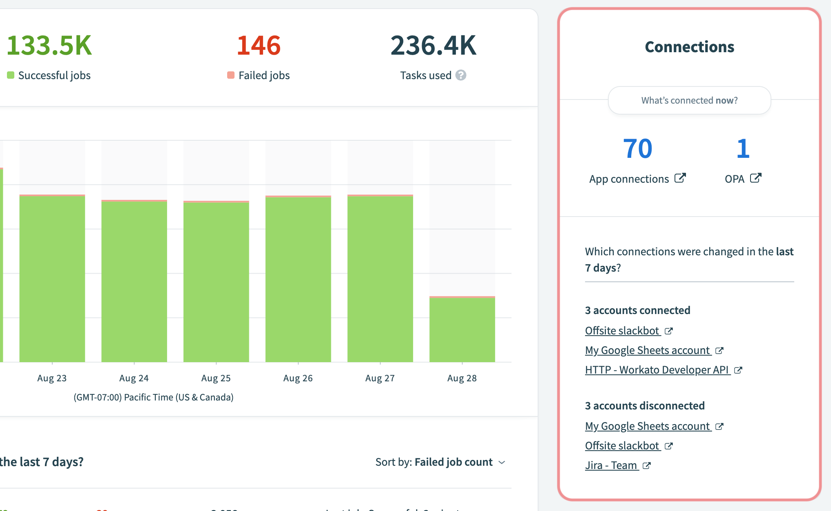Click the Aug 28 bar in chart

pos(462,330)
